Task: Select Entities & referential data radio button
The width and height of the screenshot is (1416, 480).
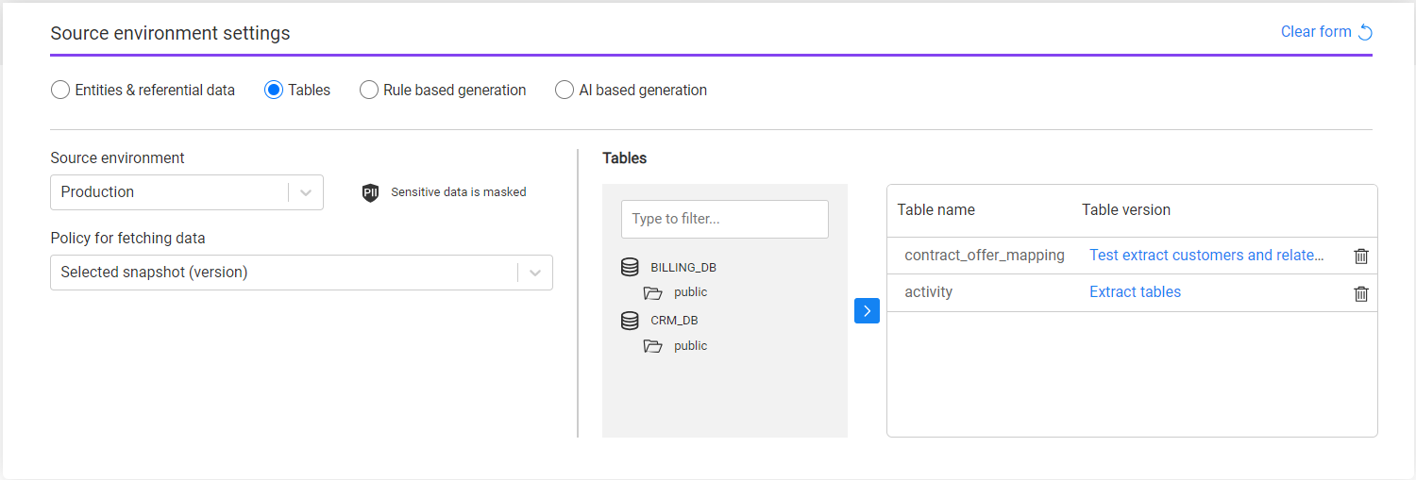Action: (60, 91)
